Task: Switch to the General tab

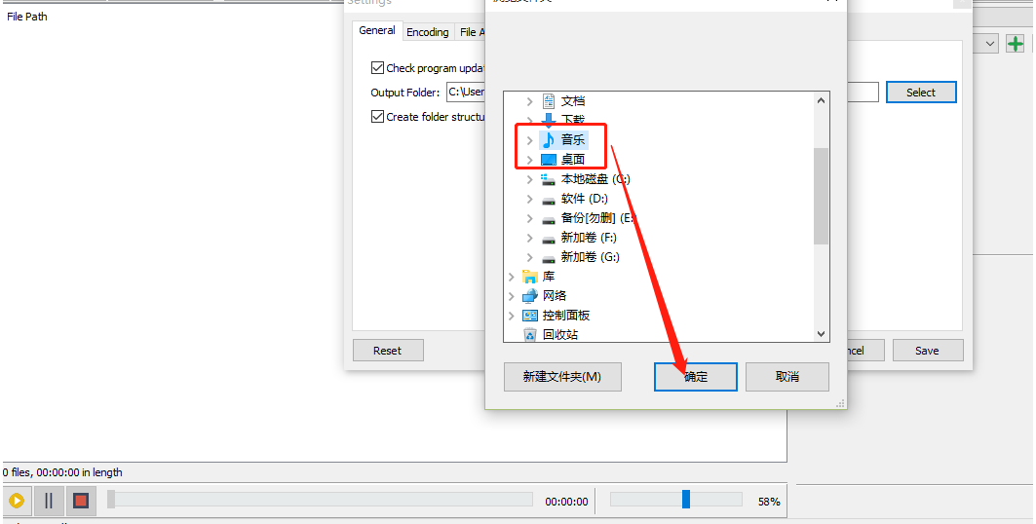Action: point(377,30)
